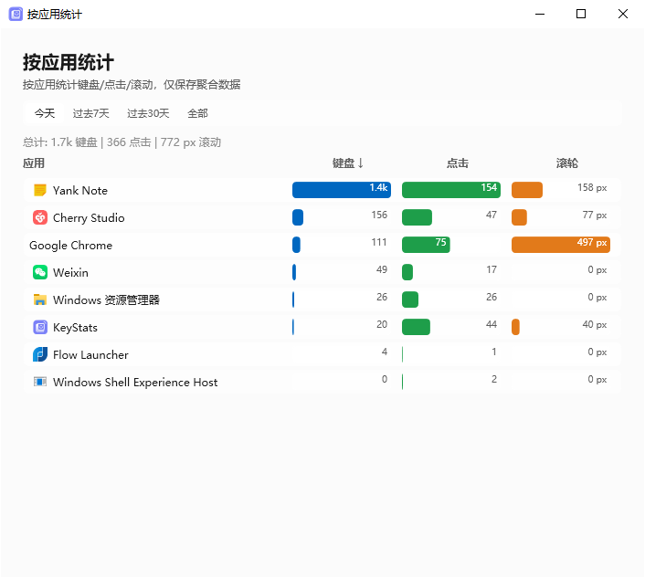Sort by the 键盘 column header

pyautogui.click(x=347, y=163)
